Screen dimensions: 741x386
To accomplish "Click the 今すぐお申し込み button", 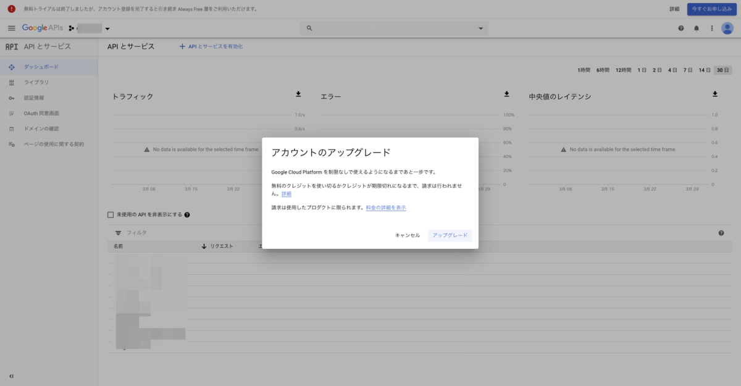I will coord(711,9).
